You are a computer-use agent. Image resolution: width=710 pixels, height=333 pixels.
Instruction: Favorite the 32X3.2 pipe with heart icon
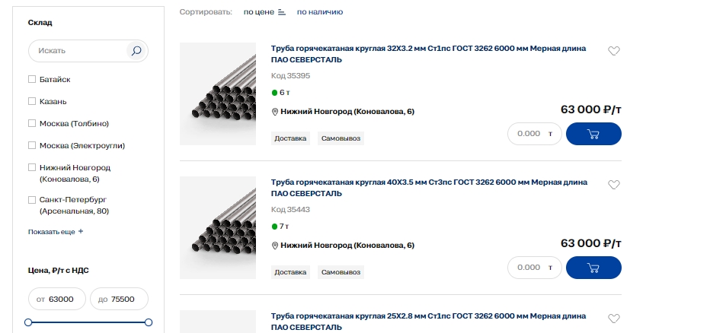coord(614,51)
